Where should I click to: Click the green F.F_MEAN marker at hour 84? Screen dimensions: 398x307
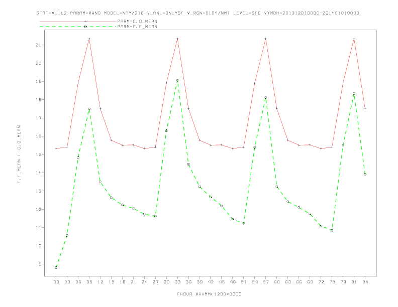click(365, 174)
